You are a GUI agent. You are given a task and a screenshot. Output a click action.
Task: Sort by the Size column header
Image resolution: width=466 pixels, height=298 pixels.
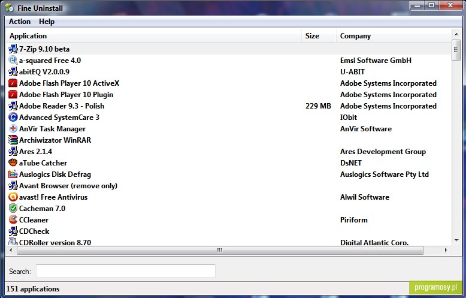click(x=319, y=36)
